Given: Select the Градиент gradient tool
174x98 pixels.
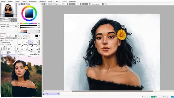Looking at the screenshot, I should 31,48.
